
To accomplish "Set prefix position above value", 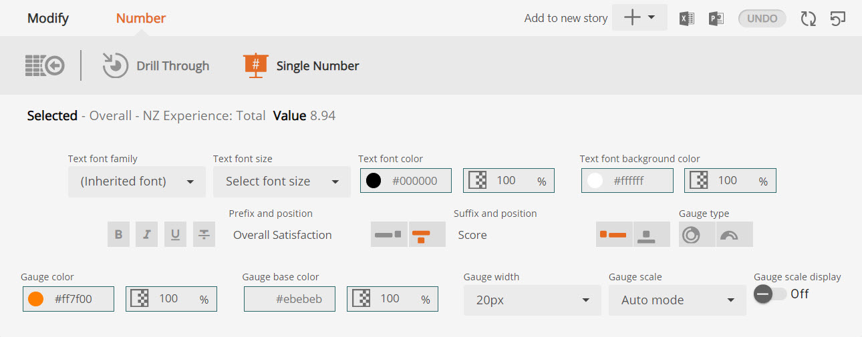I will [x=427, y=234].
